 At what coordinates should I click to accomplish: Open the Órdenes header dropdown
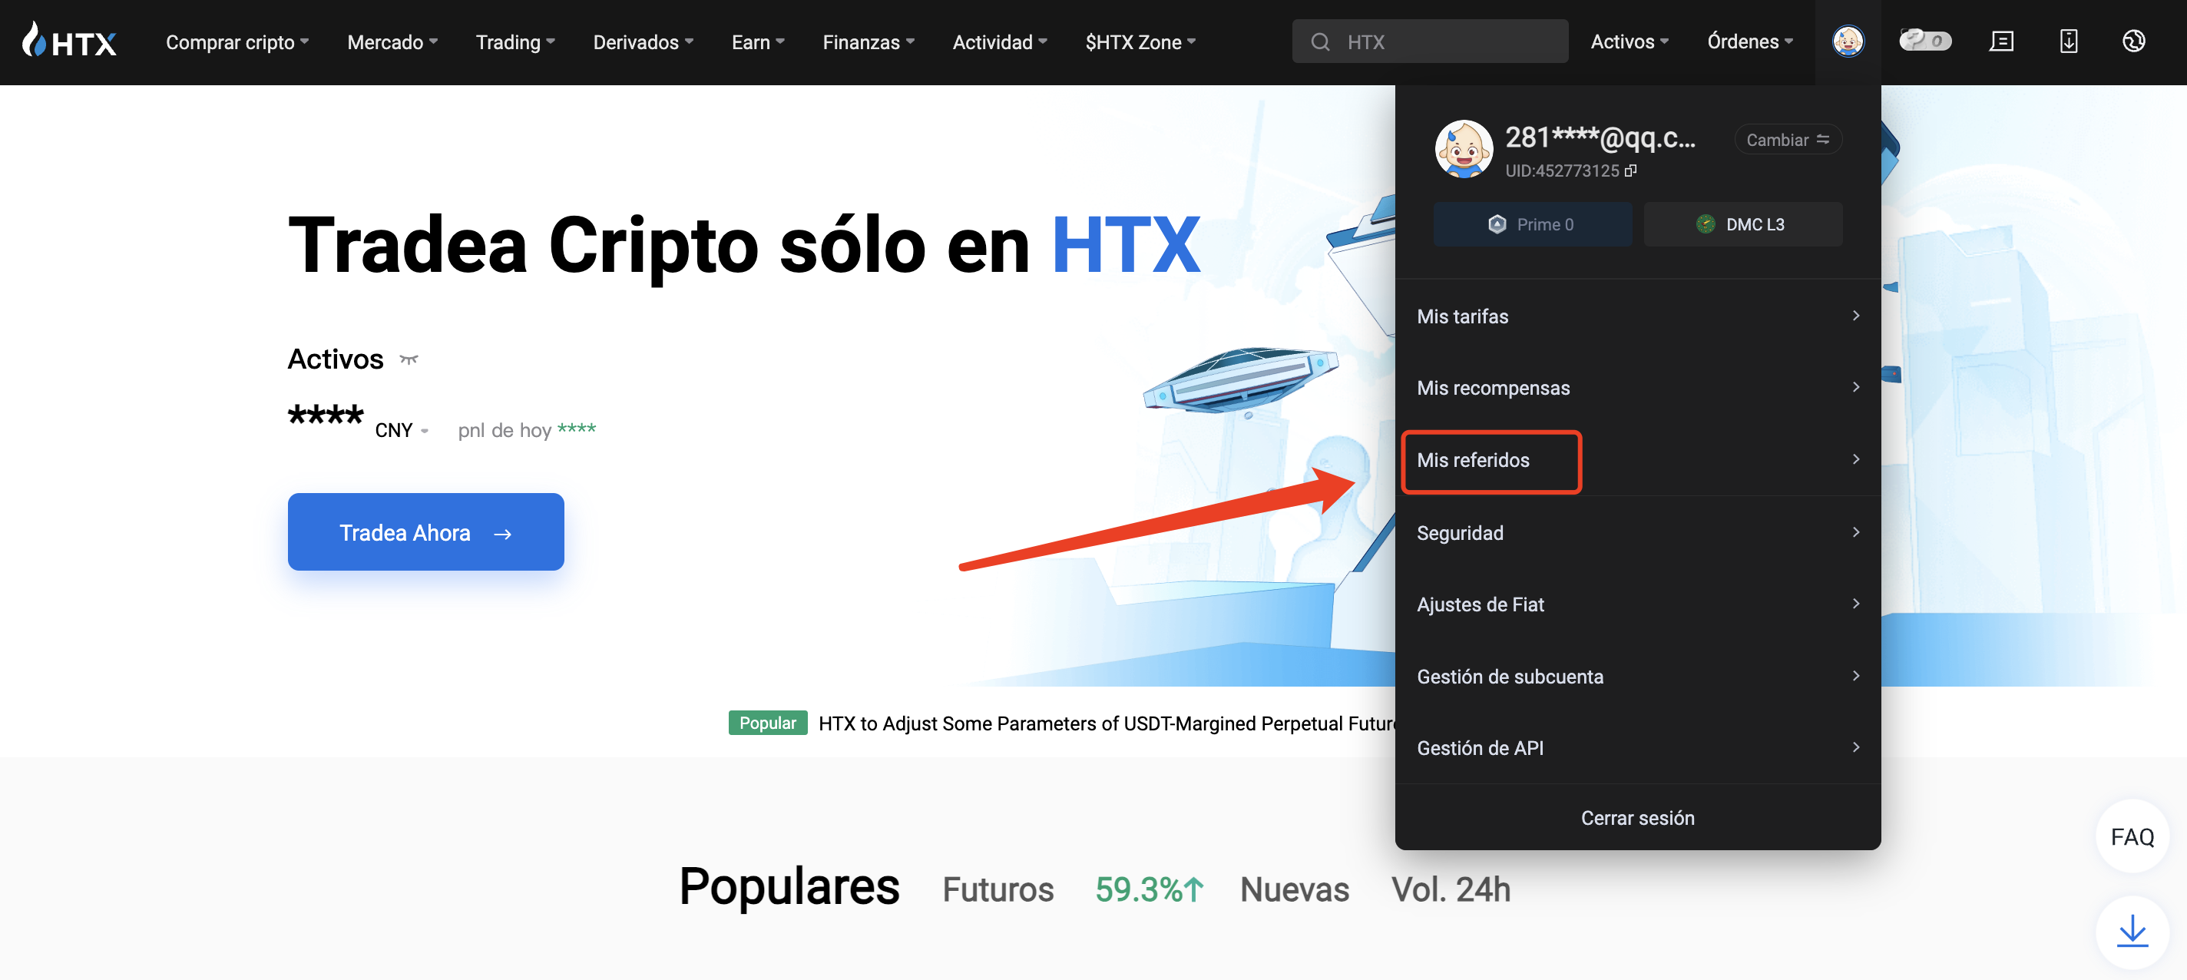point(1750,41)
